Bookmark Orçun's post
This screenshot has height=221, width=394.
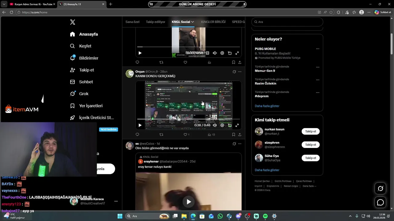[x=234, y=134]
